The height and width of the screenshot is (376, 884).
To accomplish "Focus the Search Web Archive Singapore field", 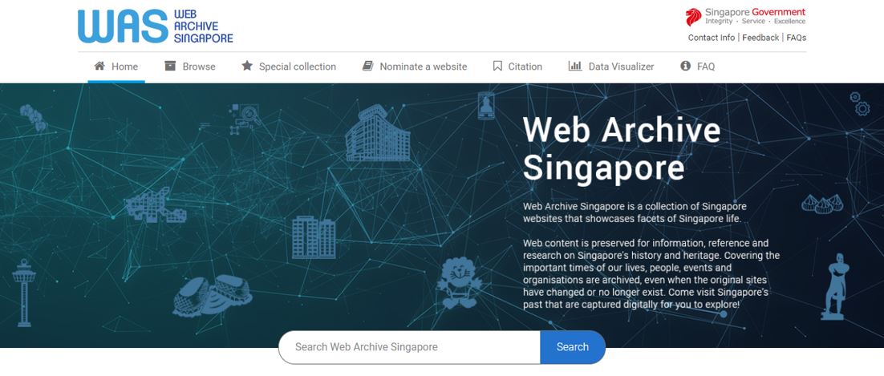I will pos(409,346).
